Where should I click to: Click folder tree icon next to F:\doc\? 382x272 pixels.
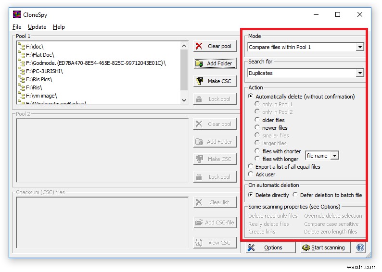point(22,47)
